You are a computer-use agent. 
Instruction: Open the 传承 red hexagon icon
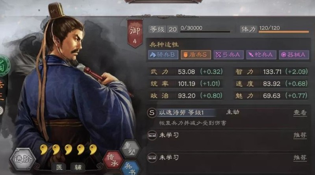point(113,160)
